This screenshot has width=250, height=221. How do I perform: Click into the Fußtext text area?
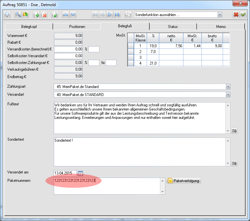[x=140, y=118]
